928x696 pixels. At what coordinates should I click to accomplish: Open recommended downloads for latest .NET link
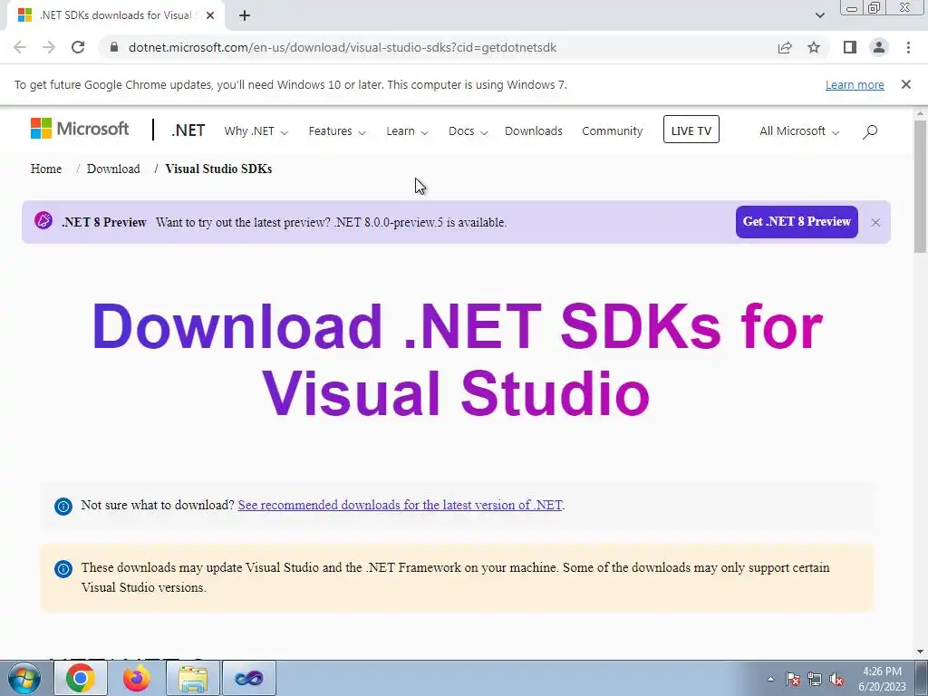click(x=400, y=505)
